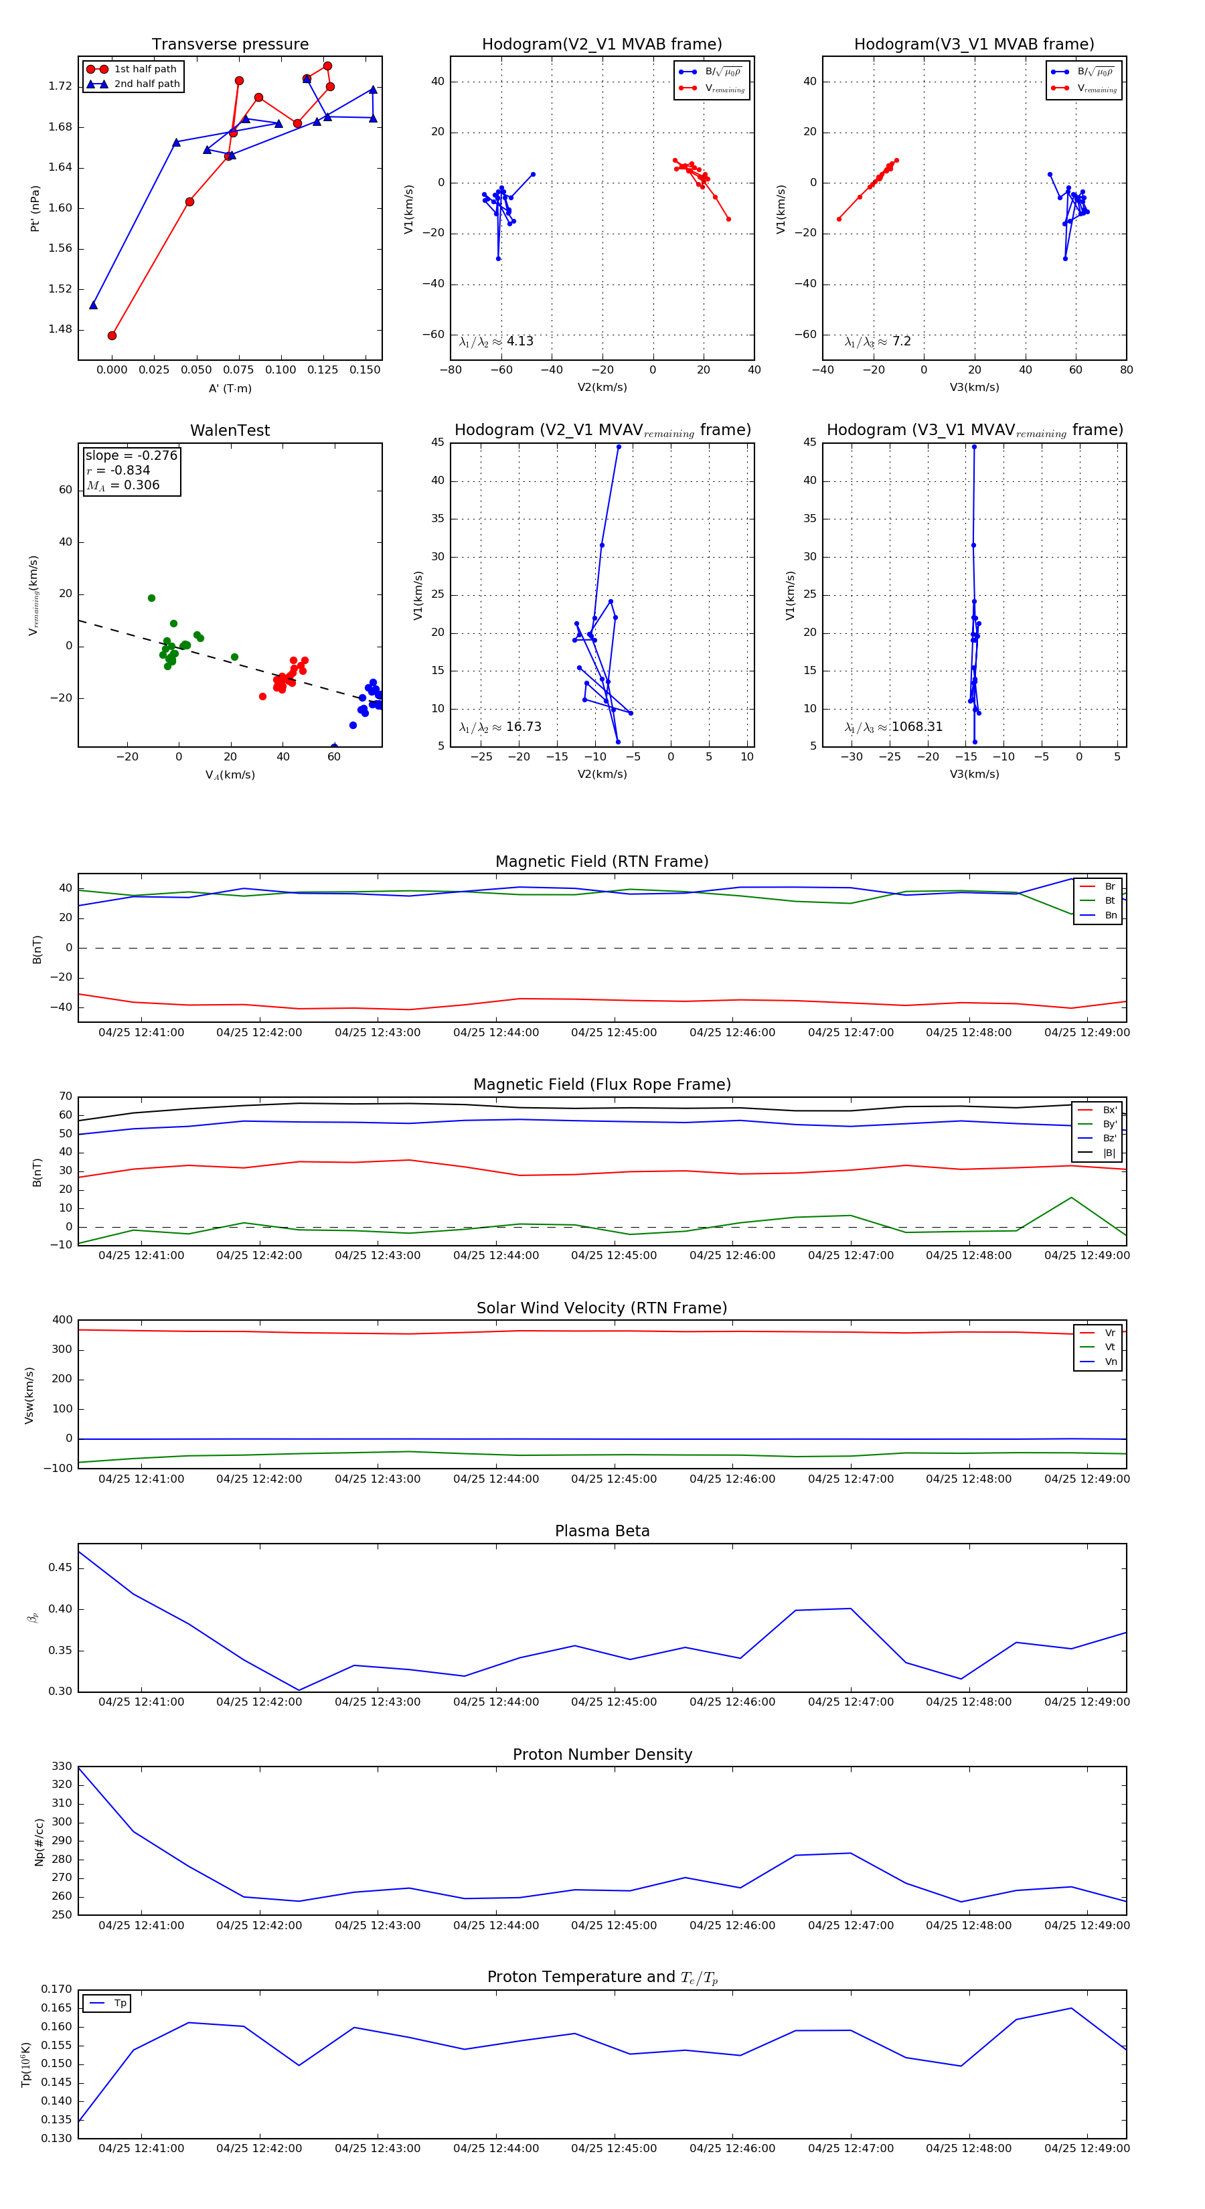
Task: Click the "Magnetic Field (RTN Frame)" title
Action: coord(602,862)
